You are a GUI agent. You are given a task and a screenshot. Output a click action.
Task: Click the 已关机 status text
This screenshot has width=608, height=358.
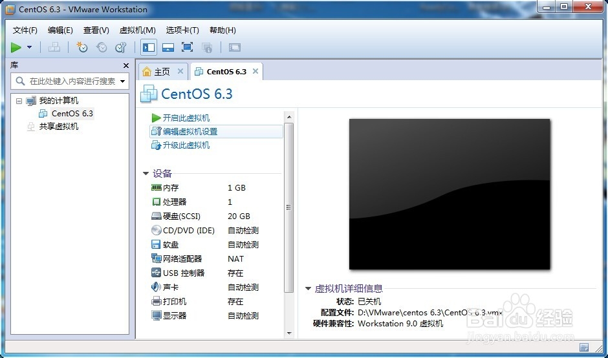[369, 301]
